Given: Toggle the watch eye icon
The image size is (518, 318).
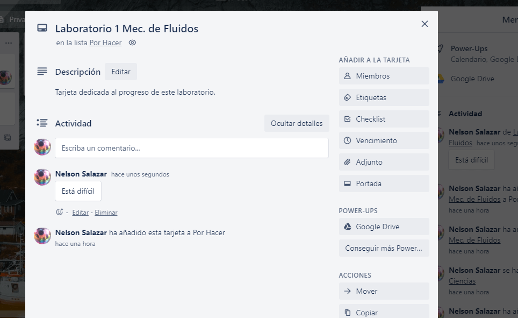Looking at the screenshot, I should pyautogui.click(x=132, y=43).
